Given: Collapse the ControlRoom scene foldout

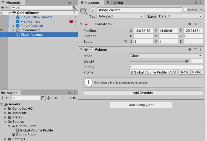Looking at the screenshot, I should pos(10,13).
